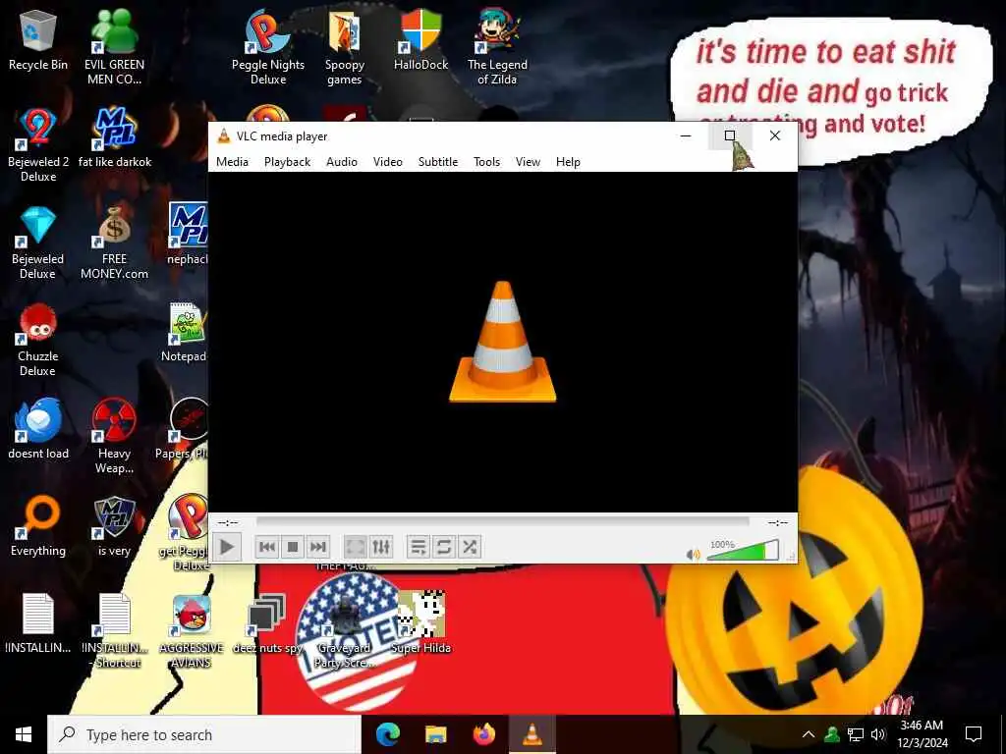
Task: Open the notification action center
Action: pos(974,734)
